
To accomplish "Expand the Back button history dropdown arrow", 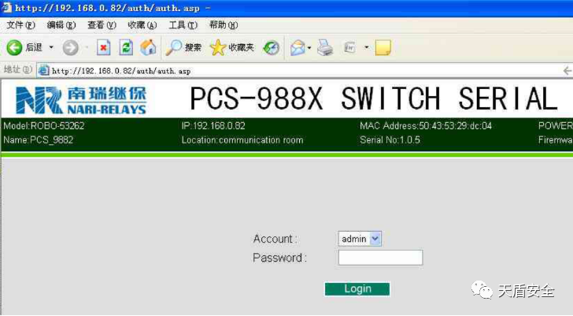I will click(51, 48).
